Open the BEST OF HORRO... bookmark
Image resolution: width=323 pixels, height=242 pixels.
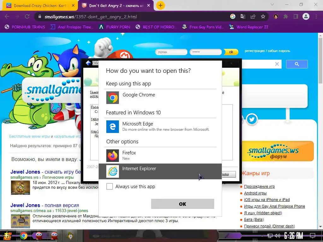click(x=156, y=27)
